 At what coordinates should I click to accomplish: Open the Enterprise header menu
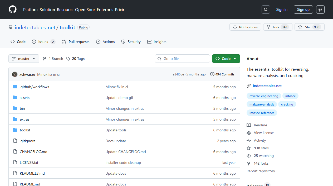[105, 9]
